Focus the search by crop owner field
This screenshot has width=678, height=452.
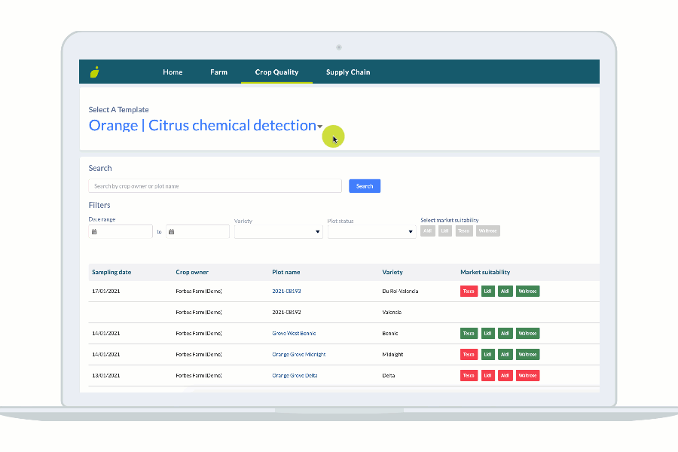[x=215, y=186]
